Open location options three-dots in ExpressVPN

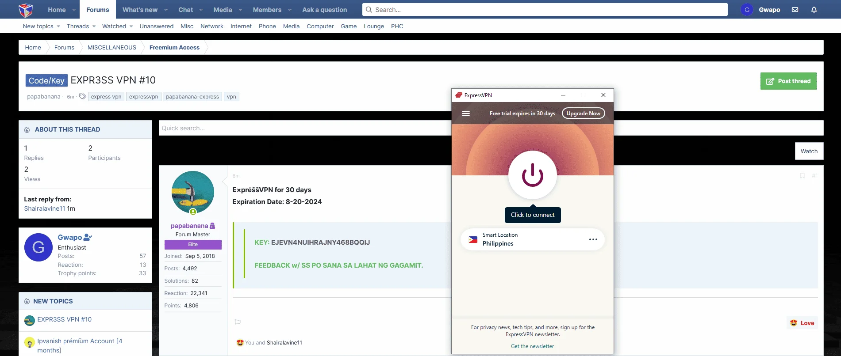pyautogui.click(x=593, y=239)
